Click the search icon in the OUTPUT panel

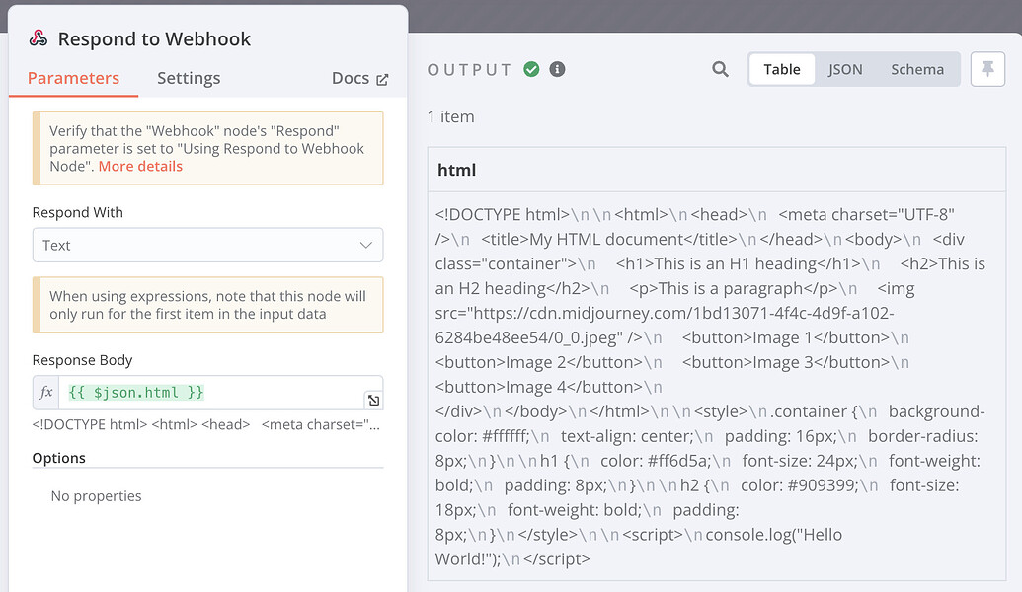pyautogui.click(x=720, y=69)
